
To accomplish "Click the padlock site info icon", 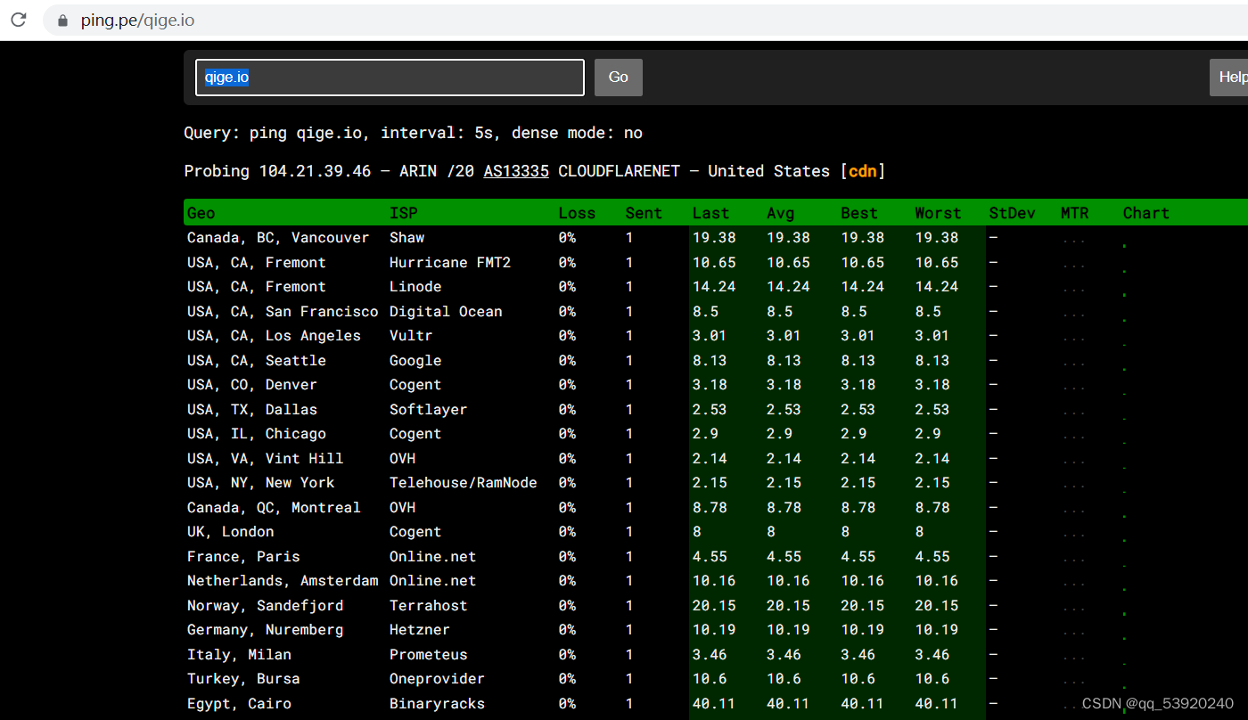I will [62, 20].
